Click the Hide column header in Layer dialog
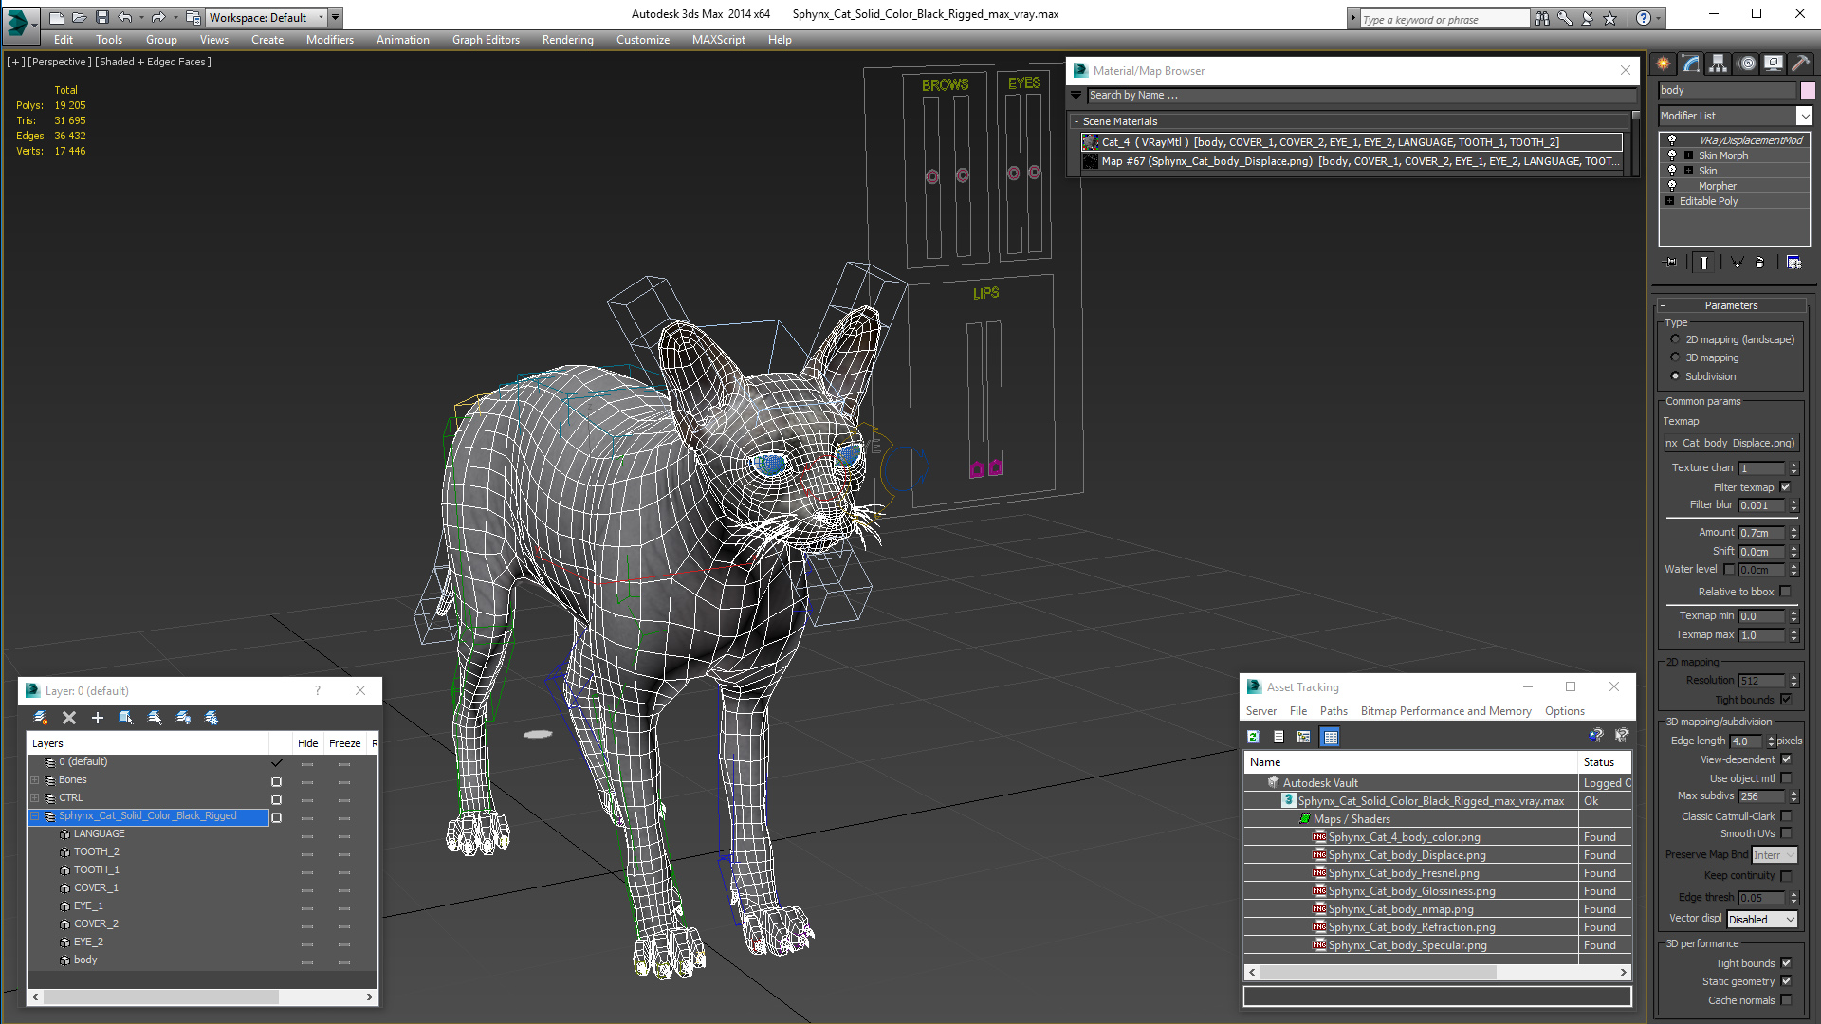Image resolution: width=1821 pixels, height=1024 pixels. pos(308,743)
